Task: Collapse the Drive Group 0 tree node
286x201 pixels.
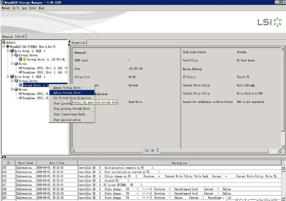Action: click(x=8, y=51)
